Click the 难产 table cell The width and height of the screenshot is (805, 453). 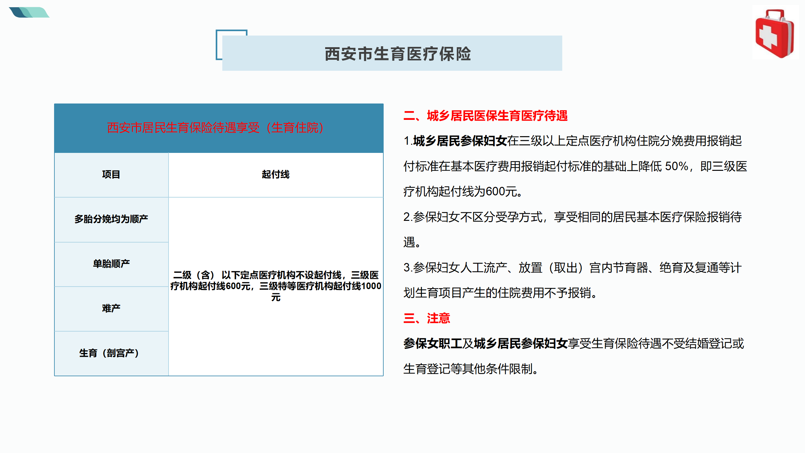click(111, 308)
